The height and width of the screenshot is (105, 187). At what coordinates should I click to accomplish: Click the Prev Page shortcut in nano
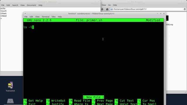(x=102, y=101)
